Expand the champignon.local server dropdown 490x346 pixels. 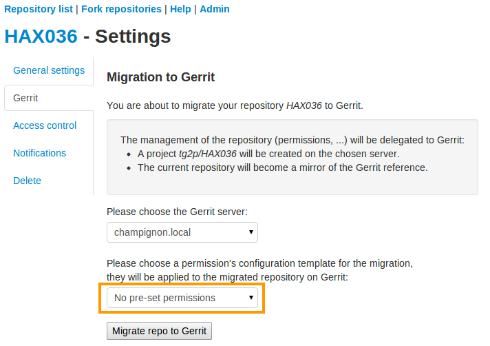182,232
